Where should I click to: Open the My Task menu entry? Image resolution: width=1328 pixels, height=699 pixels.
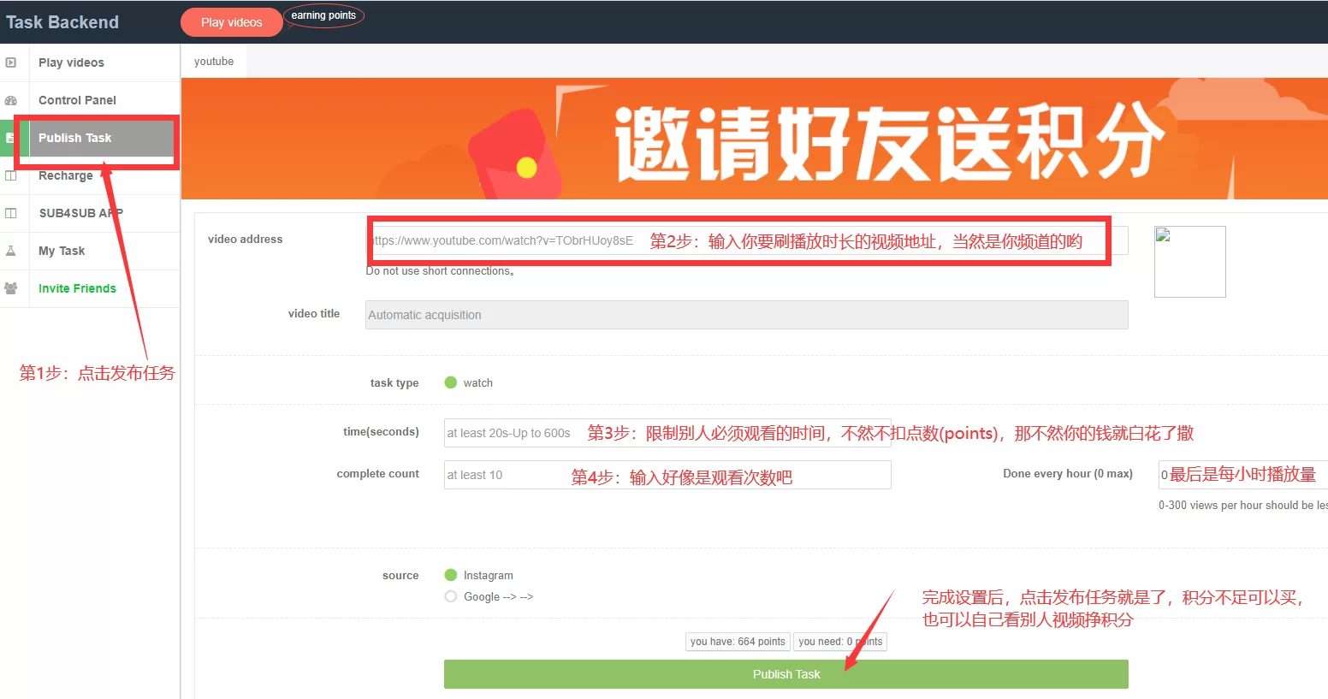(x=62, y=251)
